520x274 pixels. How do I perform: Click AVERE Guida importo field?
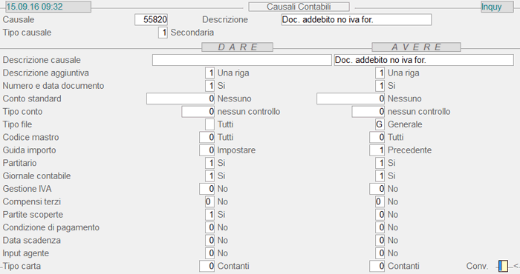point(377,150)
